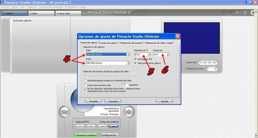Click the camcorder video input button
This screenshot has width=258, height=138.
click(64, 112)
